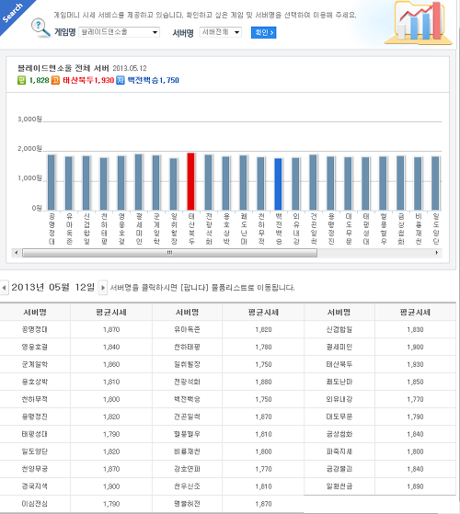Open 공명정대 server link in table

pos(35,329)
